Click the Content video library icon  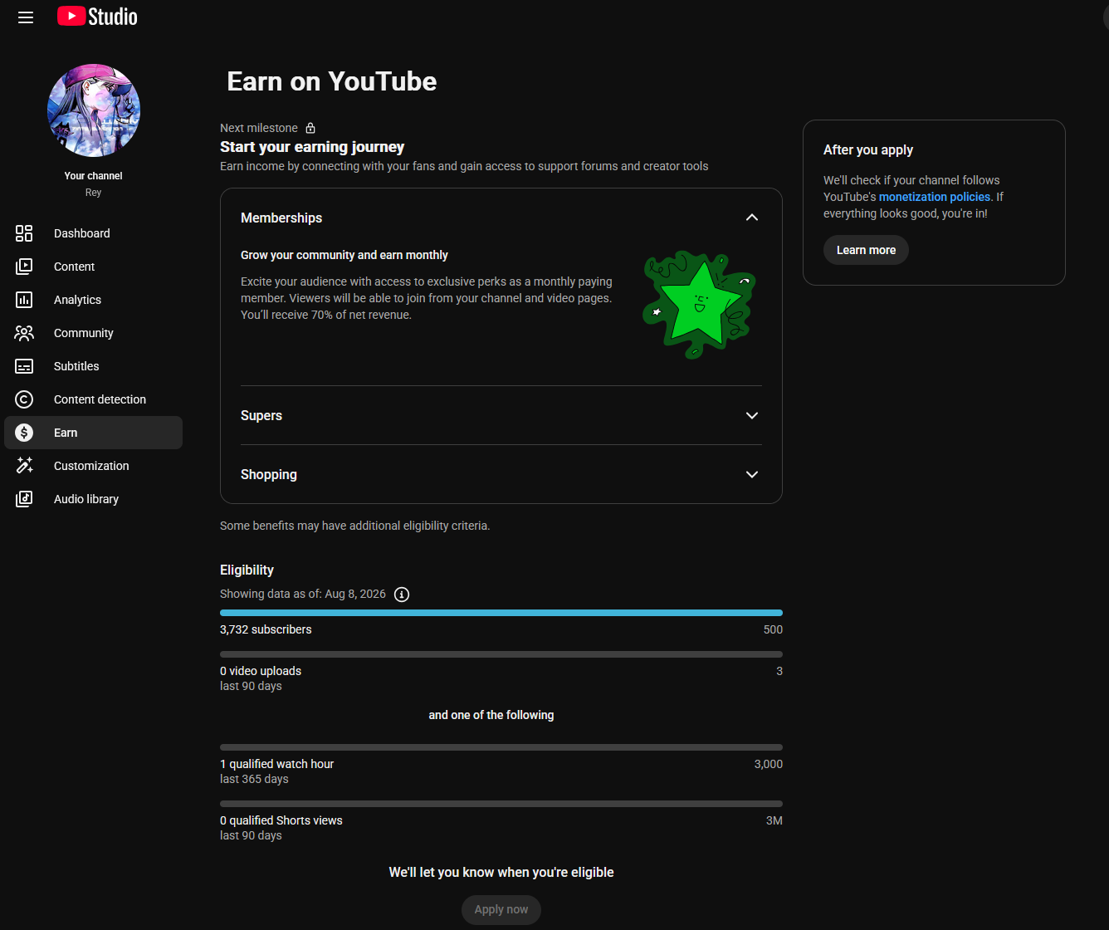click(24, 267)
